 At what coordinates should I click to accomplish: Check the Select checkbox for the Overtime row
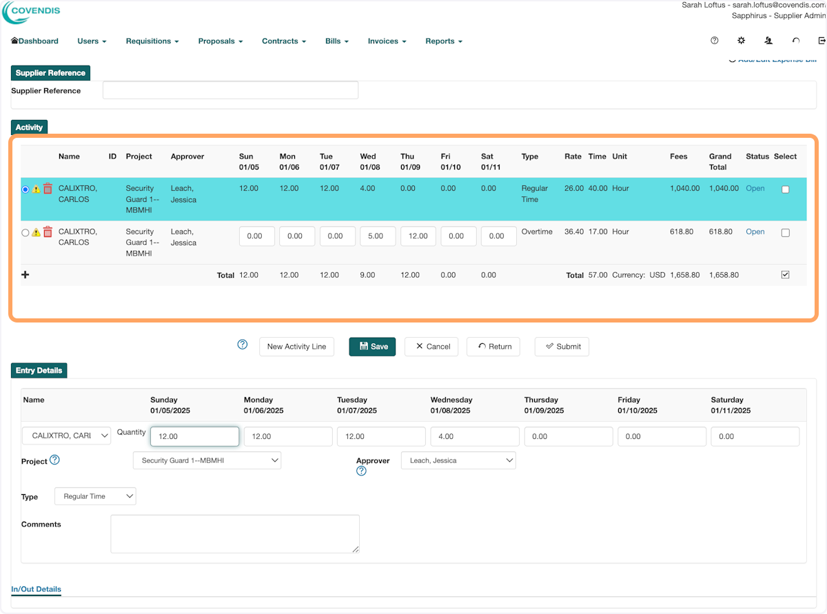click(x=785, y=232)
